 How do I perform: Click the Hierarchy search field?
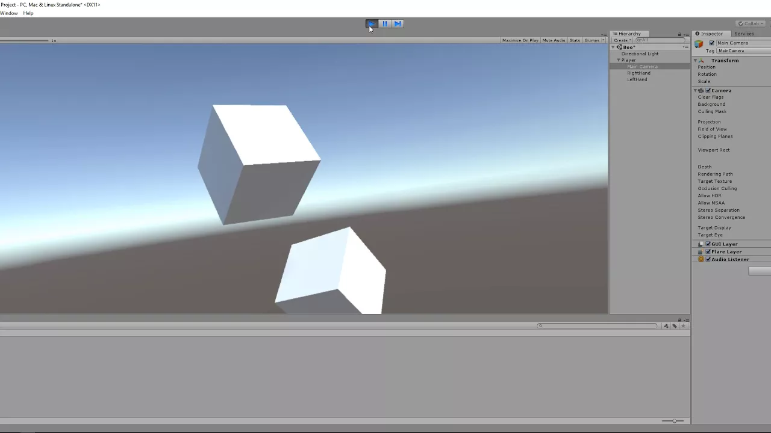[x=661, y=40]
